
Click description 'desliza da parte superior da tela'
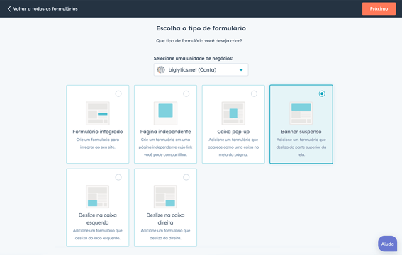(301, 147)
